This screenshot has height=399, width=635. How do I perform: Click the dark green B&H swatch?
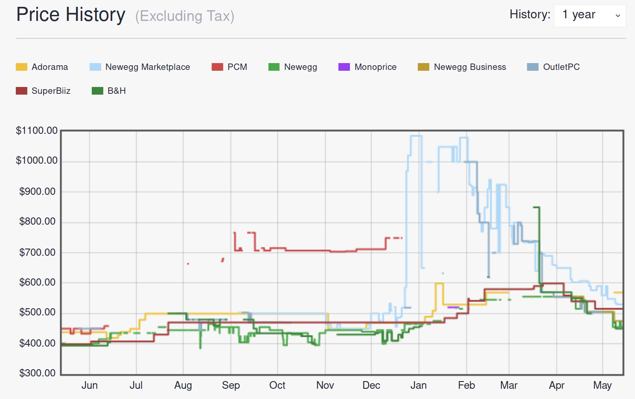click(x=97, y=91)
